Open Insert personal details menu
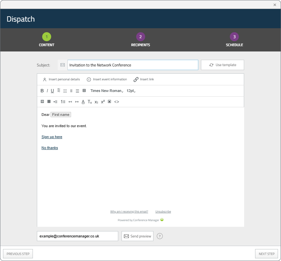This screenshot has width=281, height=261. point(61,79)
